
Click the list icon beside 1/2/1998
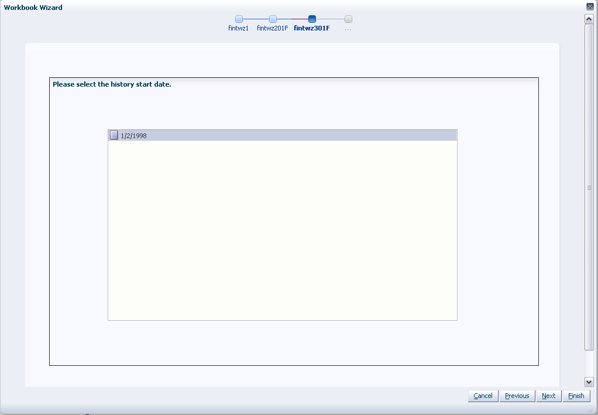114,135
